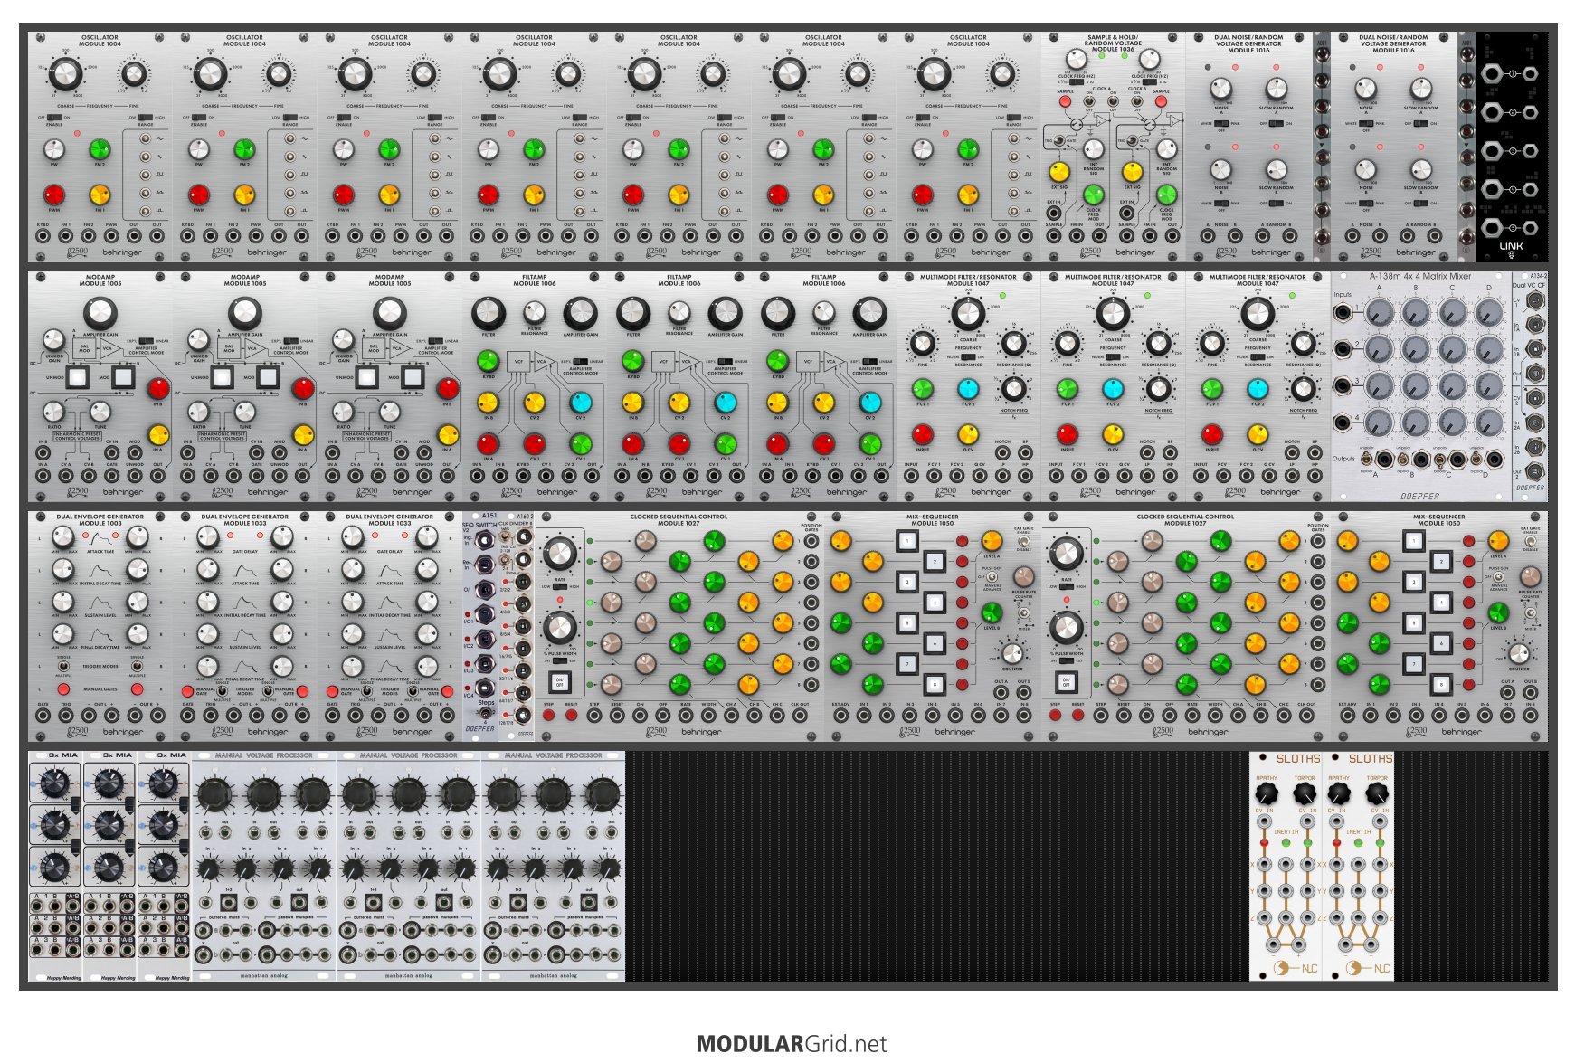
Task: Click Input 4 jack on A-138m Matrix Mixer
Action: point(1344,422)
